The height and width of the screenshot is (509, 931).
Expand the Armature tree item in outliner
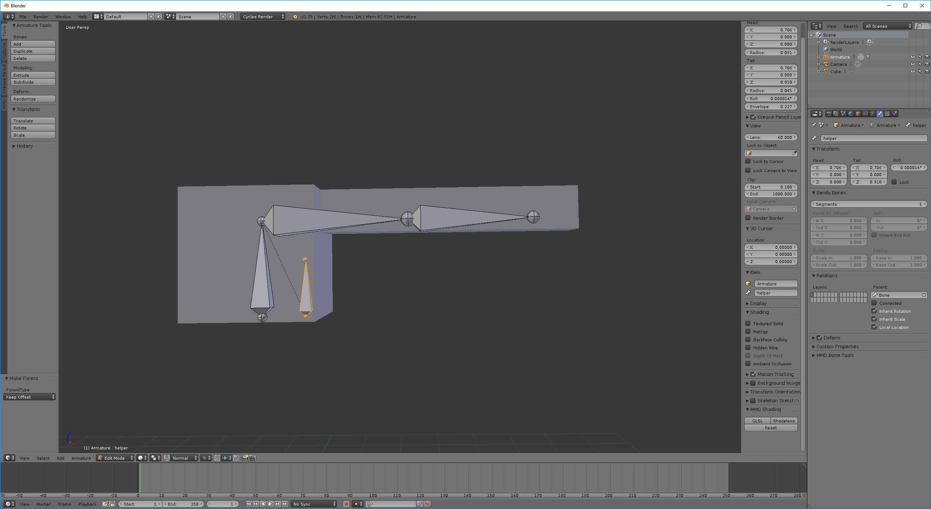pyautogui.click(x=818, y=57)
